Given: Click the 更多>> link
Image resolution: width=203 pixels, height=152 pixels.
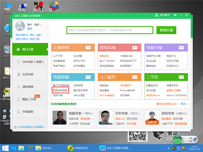Looking at the screenshot, I should tap(185, 104).
